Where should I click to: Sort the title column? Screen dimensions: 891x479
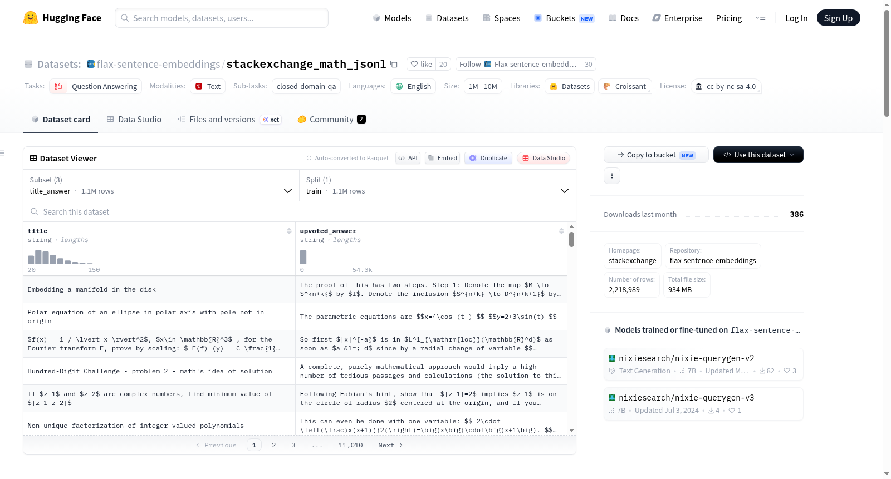[289, 231]
